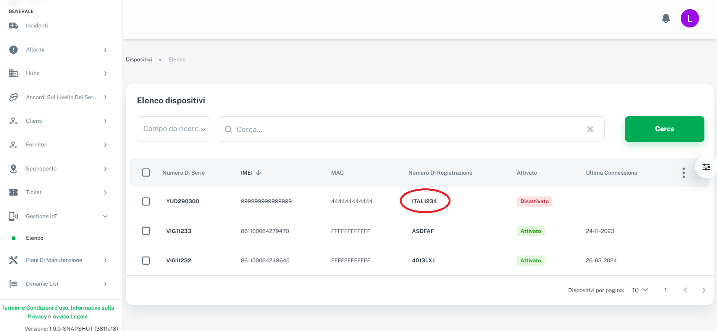Image resolution: width=717 pixels, height=331 pixels.
Task: Check the YUD290300 device row
Action: 146,201
